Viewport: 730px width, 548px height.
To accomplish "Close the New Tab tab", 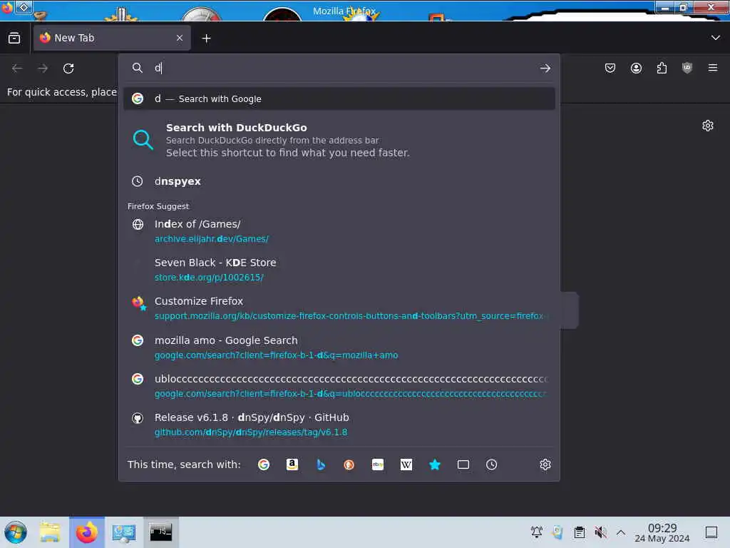I will [x=180, y=38].
